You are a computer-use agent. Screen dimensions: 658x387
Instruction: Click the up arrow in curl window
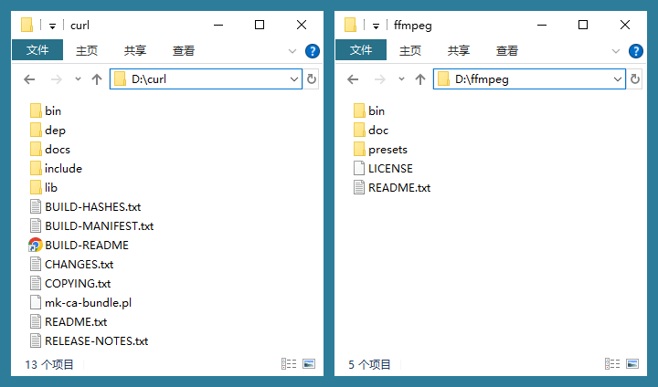click(x=97, y=79)
